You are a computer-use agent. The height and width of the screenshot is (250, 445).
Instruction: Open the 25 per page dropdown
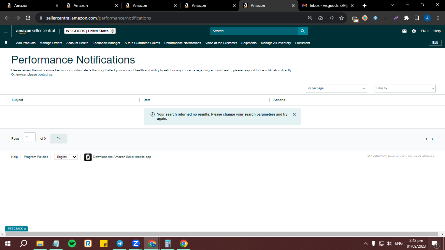click(x=337, y=88)
